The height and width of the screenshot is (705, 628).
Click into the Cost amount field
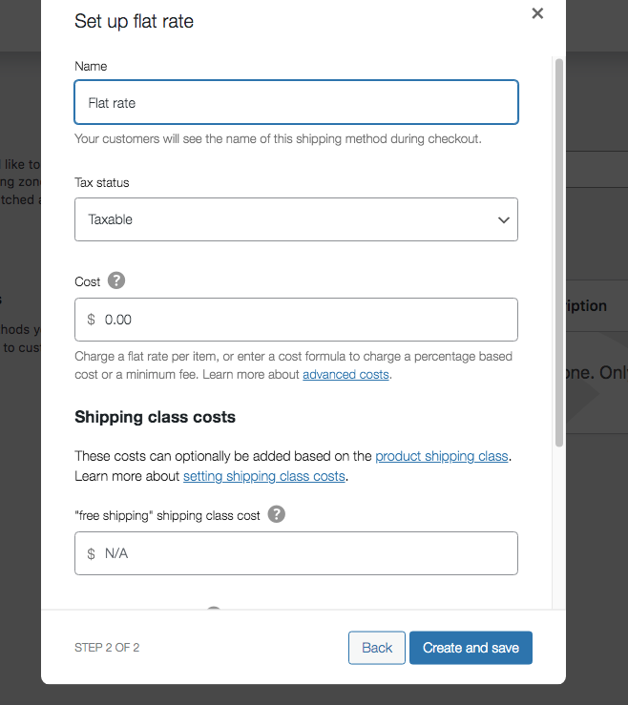[296, 320]
